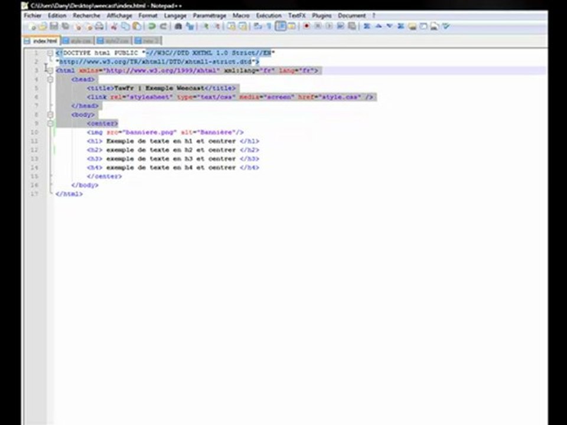Switch to the new 3 tab
The width and height of the screenshot is (567, 425).
pyautogui.click(x=147, y=41)
